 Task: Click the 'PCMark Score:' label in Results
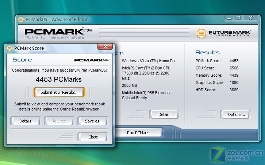point(208,61)
